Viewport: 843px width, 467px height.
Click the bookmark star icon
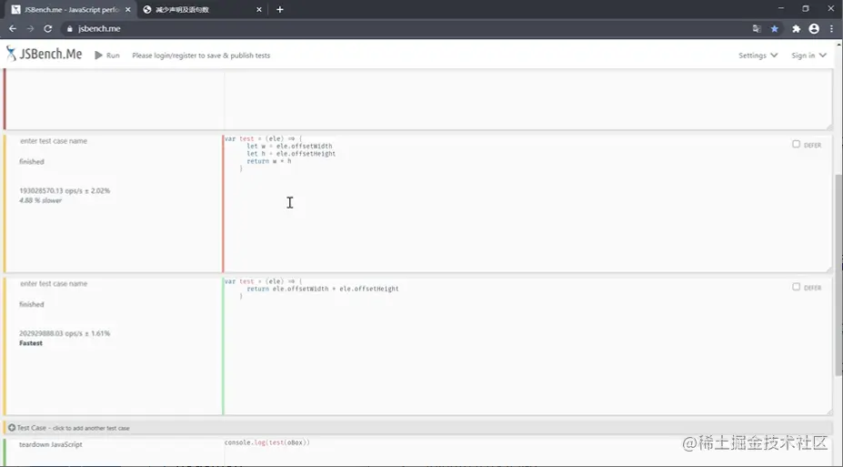coord(774,29)
